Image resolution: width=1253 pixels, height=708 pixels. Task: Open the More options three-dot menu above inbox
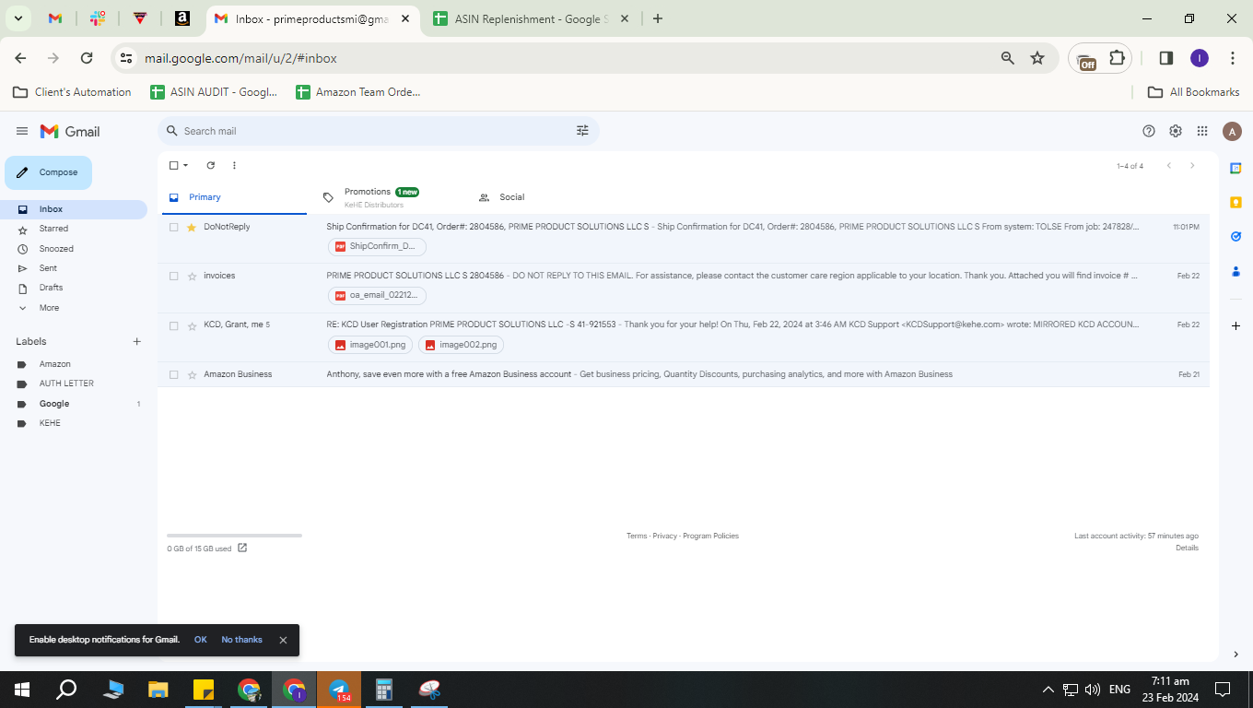[x=234, y=165]
